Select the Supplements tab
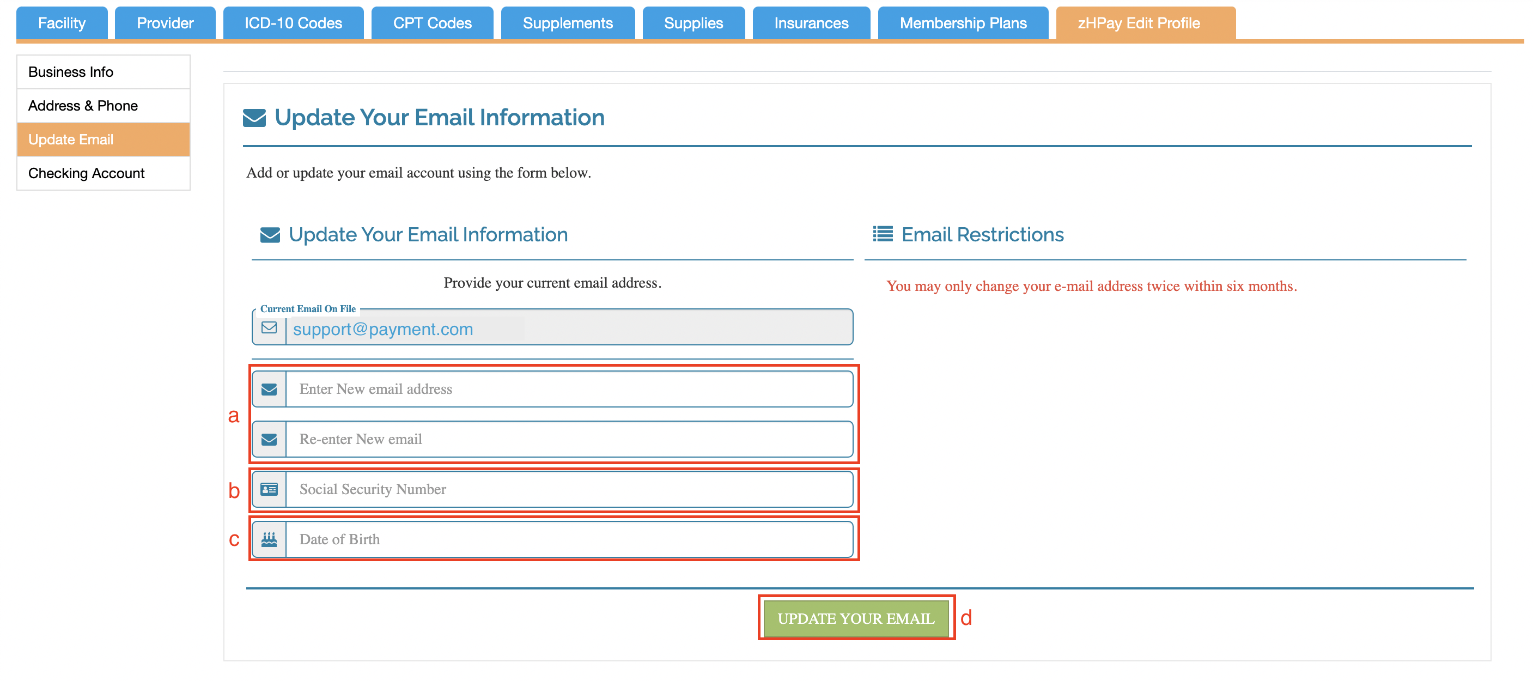This screenshot has height=681, width=1533. 567,23
